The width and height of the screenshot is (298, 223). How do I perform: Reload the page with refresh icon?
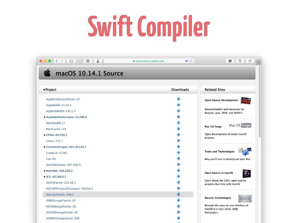click(191, 61)
